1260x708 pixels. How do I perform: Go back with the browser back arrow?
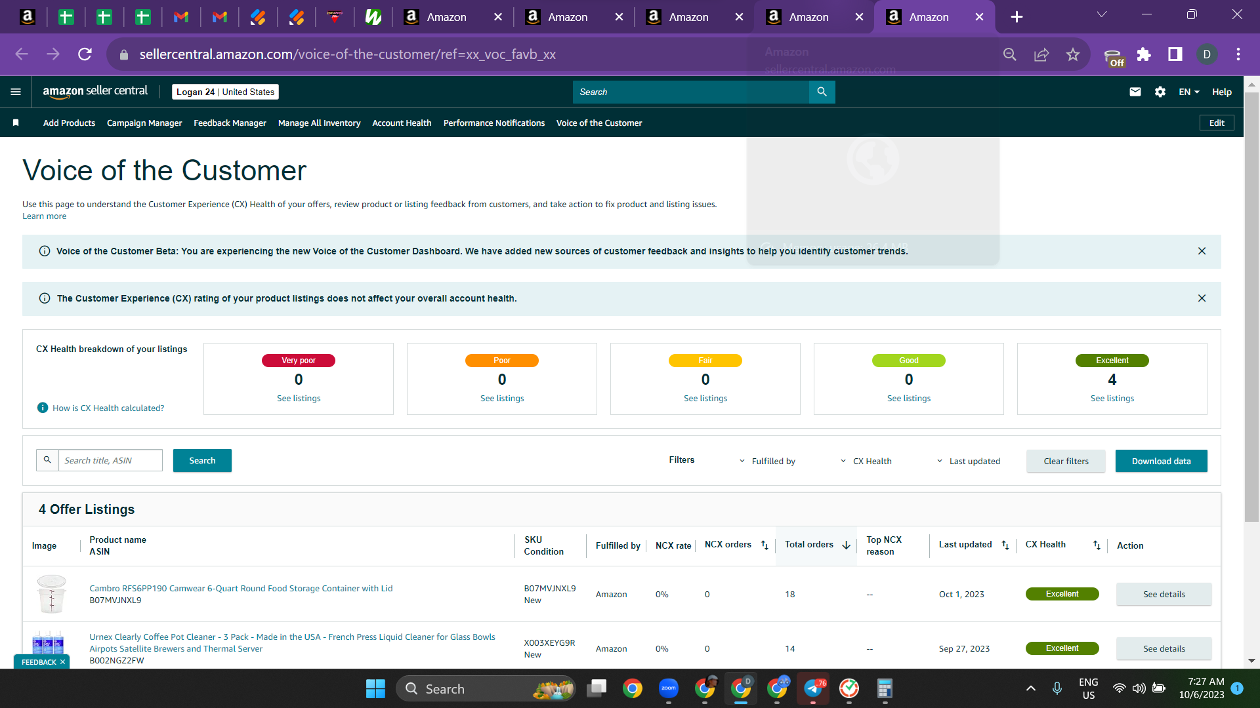coord(22,54)
